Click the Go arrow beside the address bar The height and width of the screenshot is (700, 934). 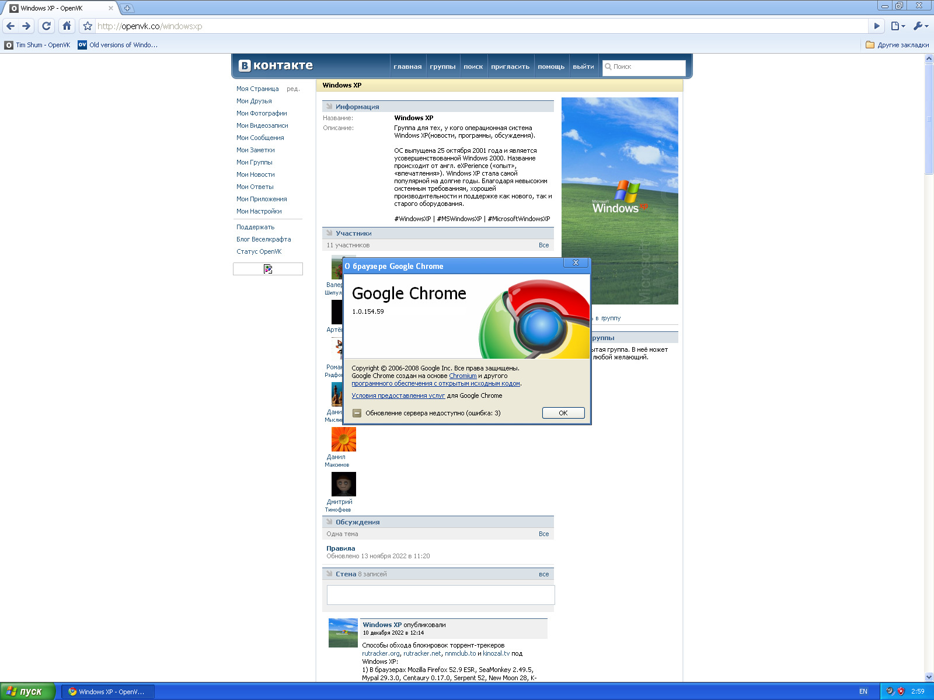click(876, 26)
